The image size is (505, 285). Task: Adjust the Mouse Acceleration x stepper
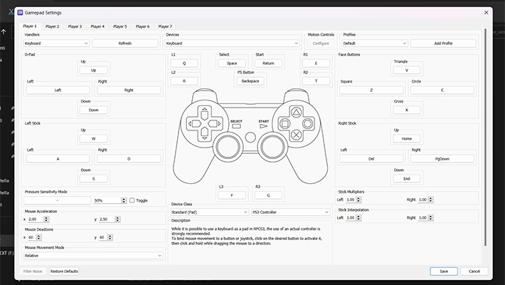pyautogui.click(x=46, y=219)
